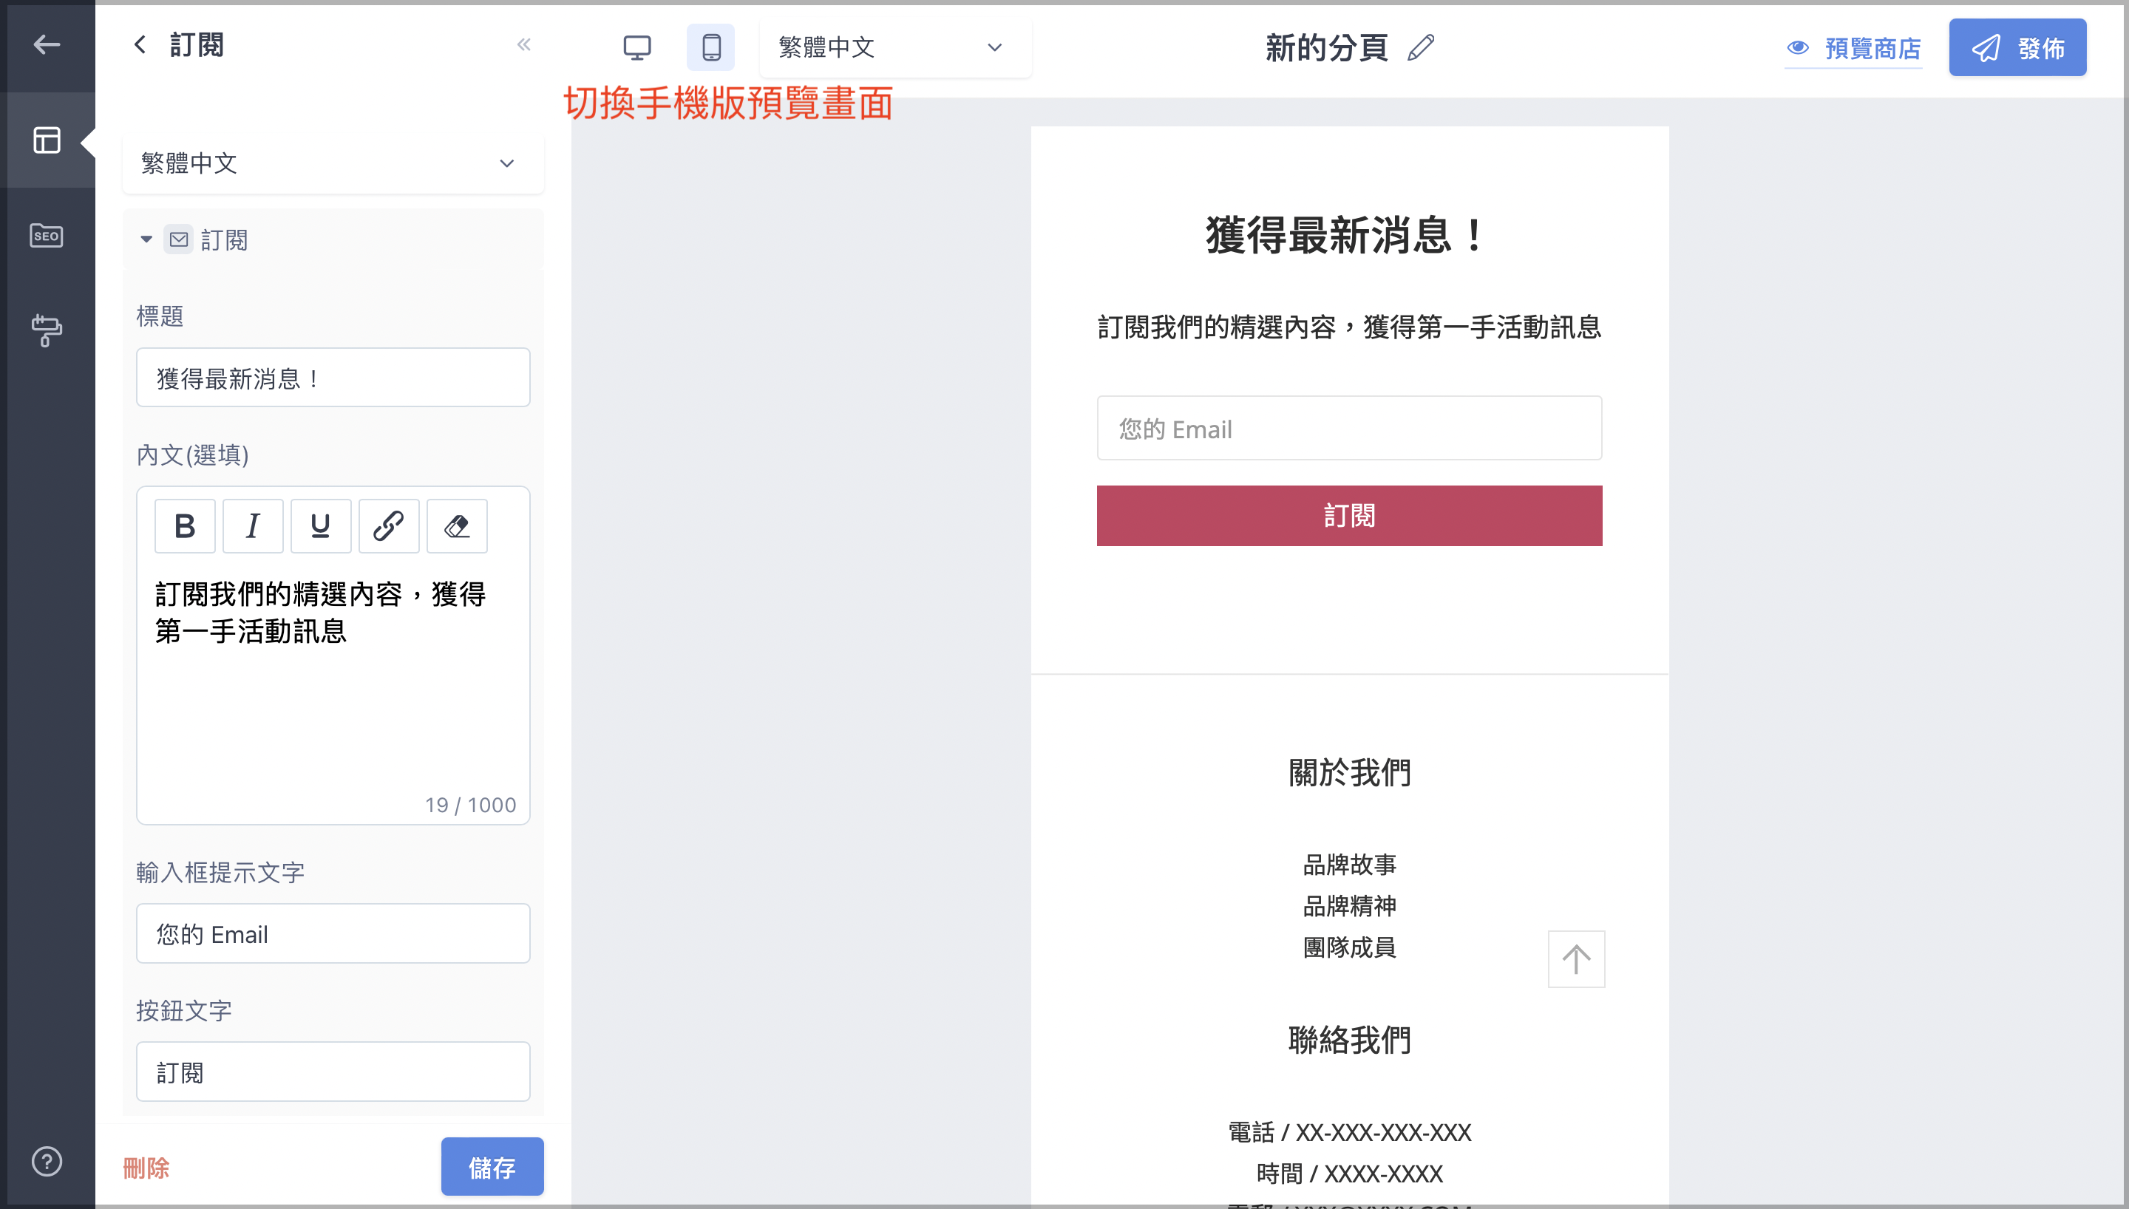Switch to mobile preview icon
The width and height of the screenshot is (2129, 1209).
click(x=710, y=47)
